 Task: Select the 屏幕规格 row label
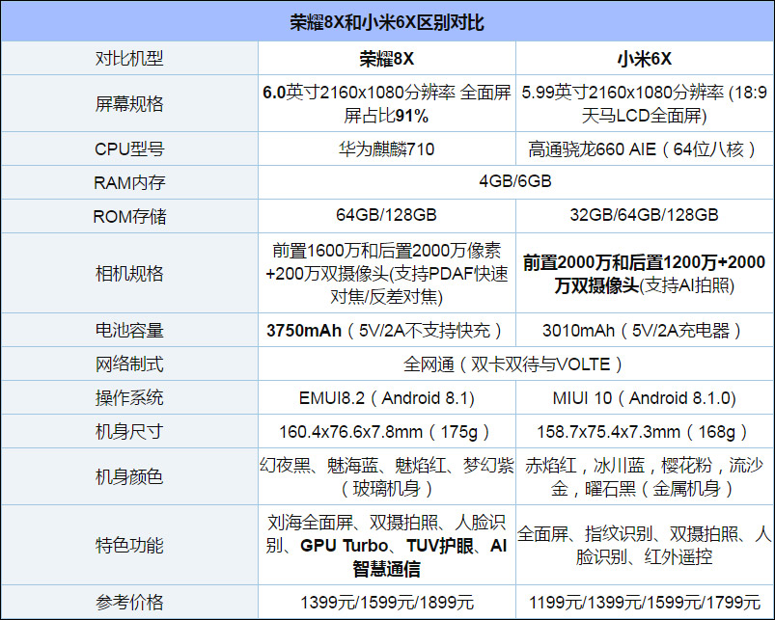[x=129, y=104]
